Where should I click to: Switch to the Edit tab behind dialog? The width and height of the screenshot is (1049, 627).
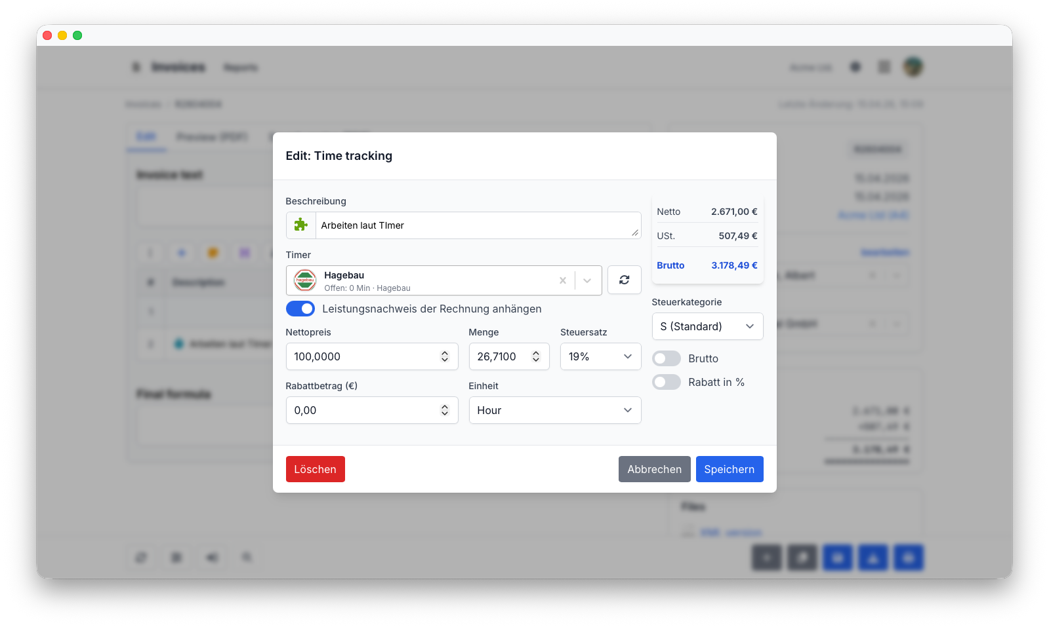point(146,137)
